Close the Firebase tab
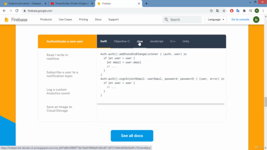 pyautogui.click(x=139, y=3)
